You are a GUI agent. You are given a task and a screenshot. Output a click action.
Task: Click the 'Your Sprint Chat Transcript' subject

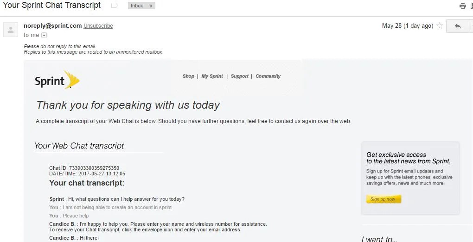pyautogui.click(x=52, y=6)
